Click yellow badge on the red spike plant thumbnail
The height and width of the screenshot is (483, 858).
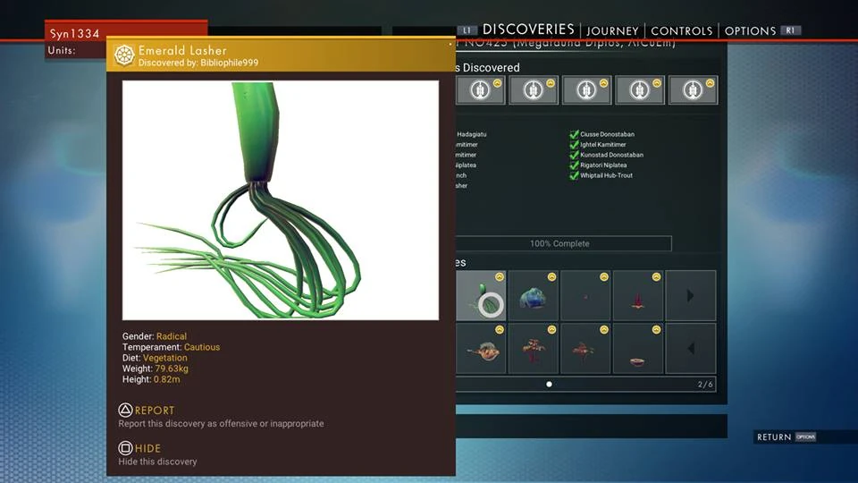[656, 277]
